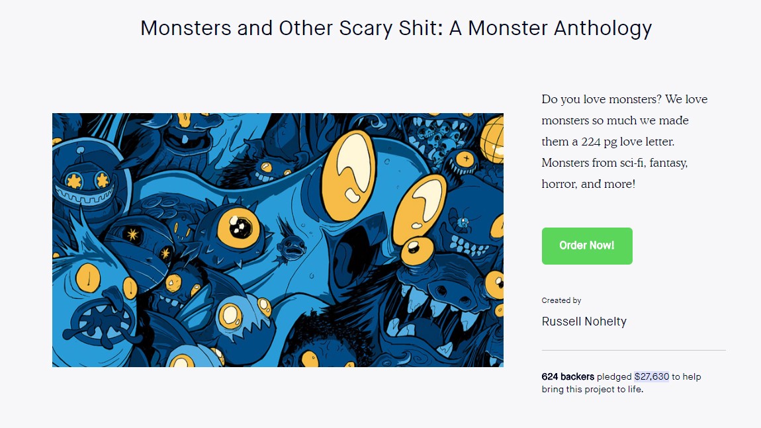The height and width of the screenshot is (428, 761).
Task: Click the monster anthology cover artwork
Action: click(278, 239)
